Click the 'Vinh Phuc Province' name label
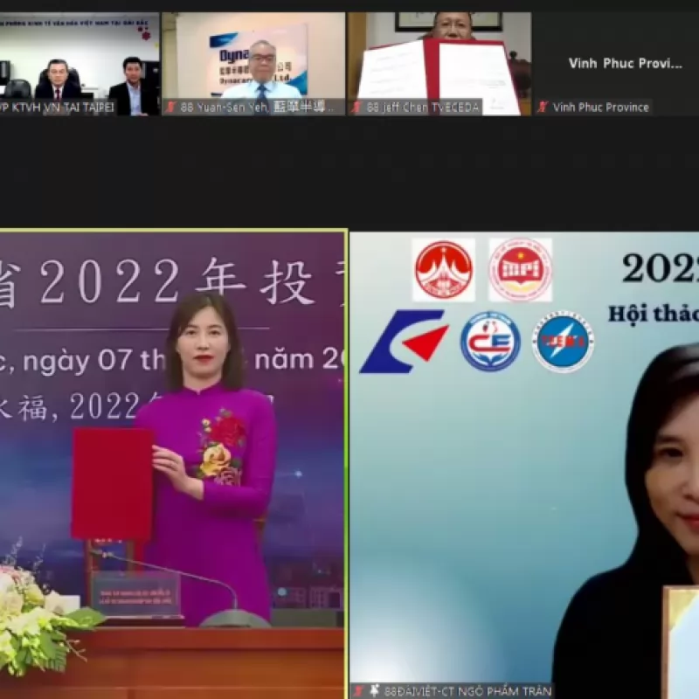This screenshot has height=699, width=699. click(x=600, y=107)
